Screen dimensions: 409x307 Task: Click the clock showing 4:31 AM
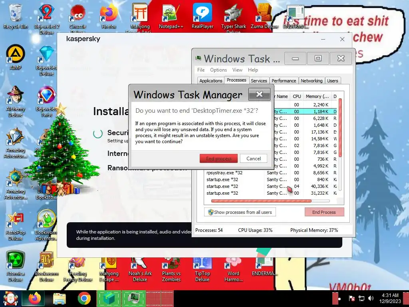[390, 295]
